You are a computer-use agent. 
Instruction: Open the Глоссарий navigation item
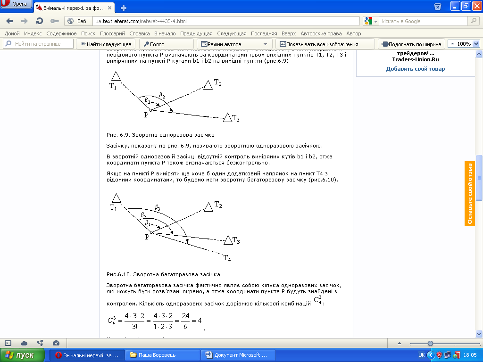112,33
